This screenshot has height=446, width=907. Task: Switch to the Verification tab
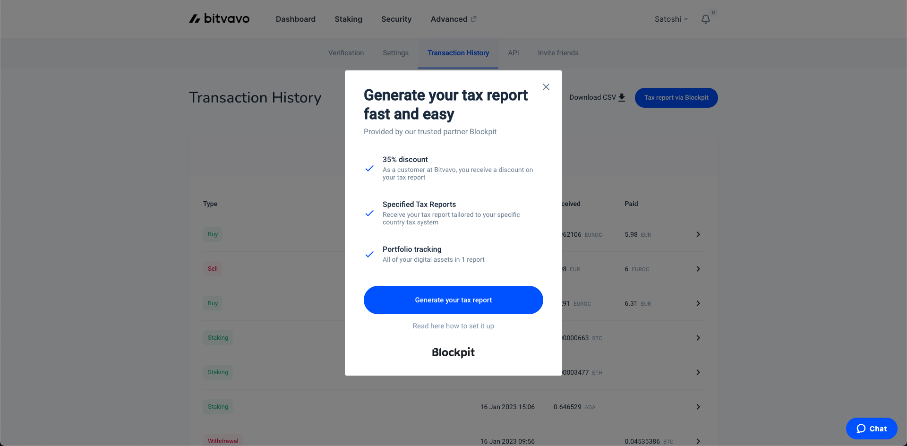pos(346,53)
